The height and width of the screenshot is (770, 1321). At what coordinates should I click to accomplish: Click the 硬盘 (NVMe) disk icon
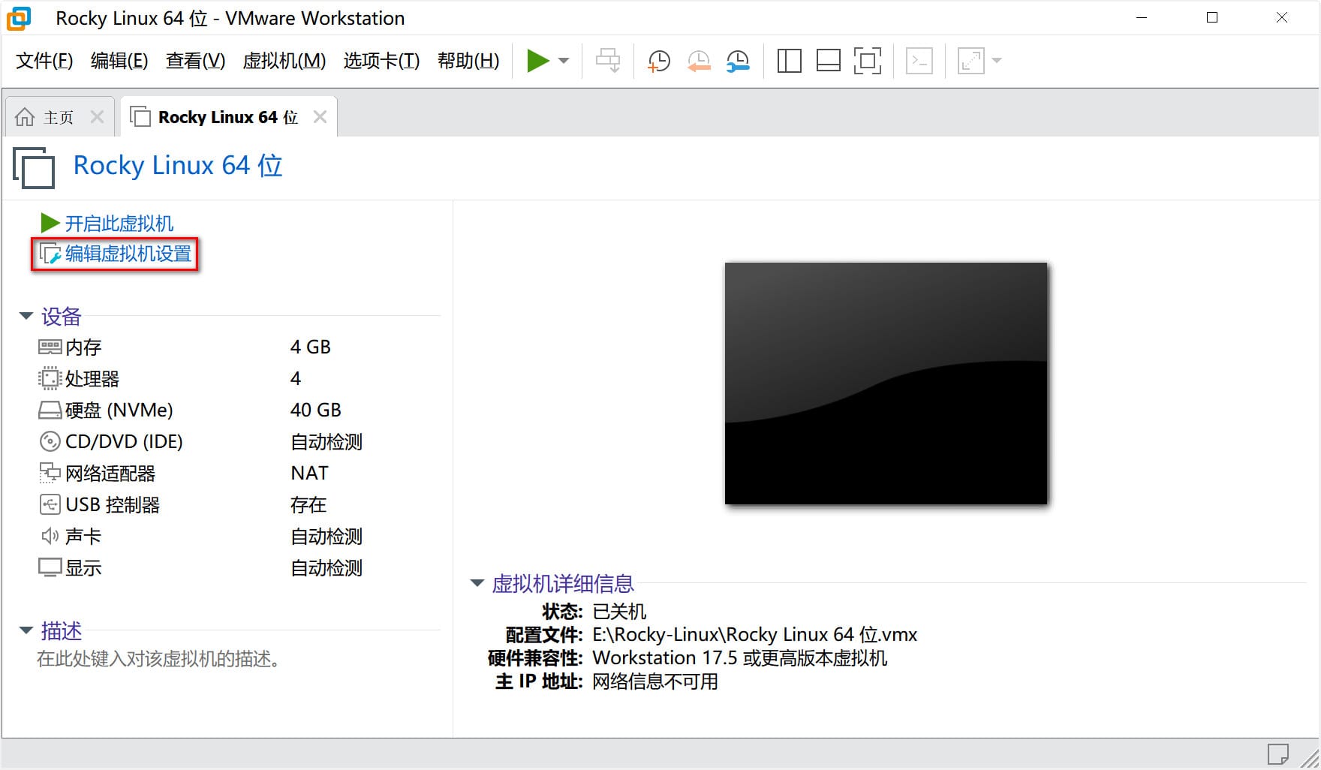click(x=50, y=410)
